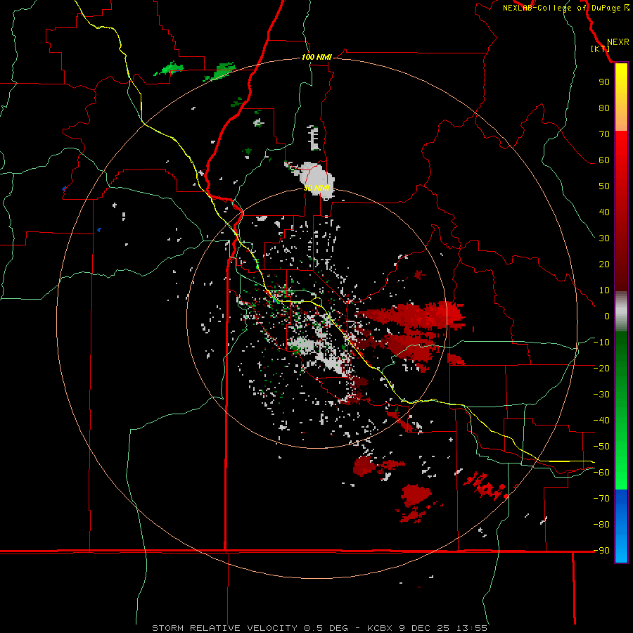633x633 pixels.
Task: Click the 70 value on velocity scale
Action: coord(604,134)
